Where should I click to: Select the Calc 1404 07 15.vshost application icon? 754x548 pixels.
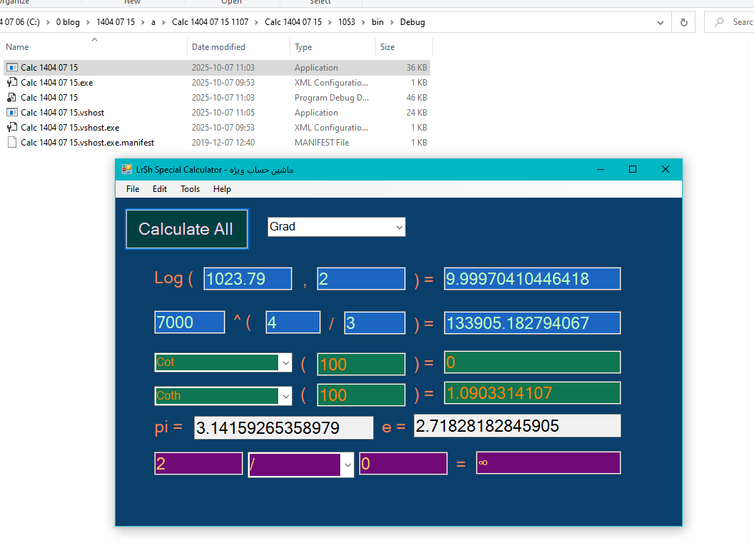[12, 113]
